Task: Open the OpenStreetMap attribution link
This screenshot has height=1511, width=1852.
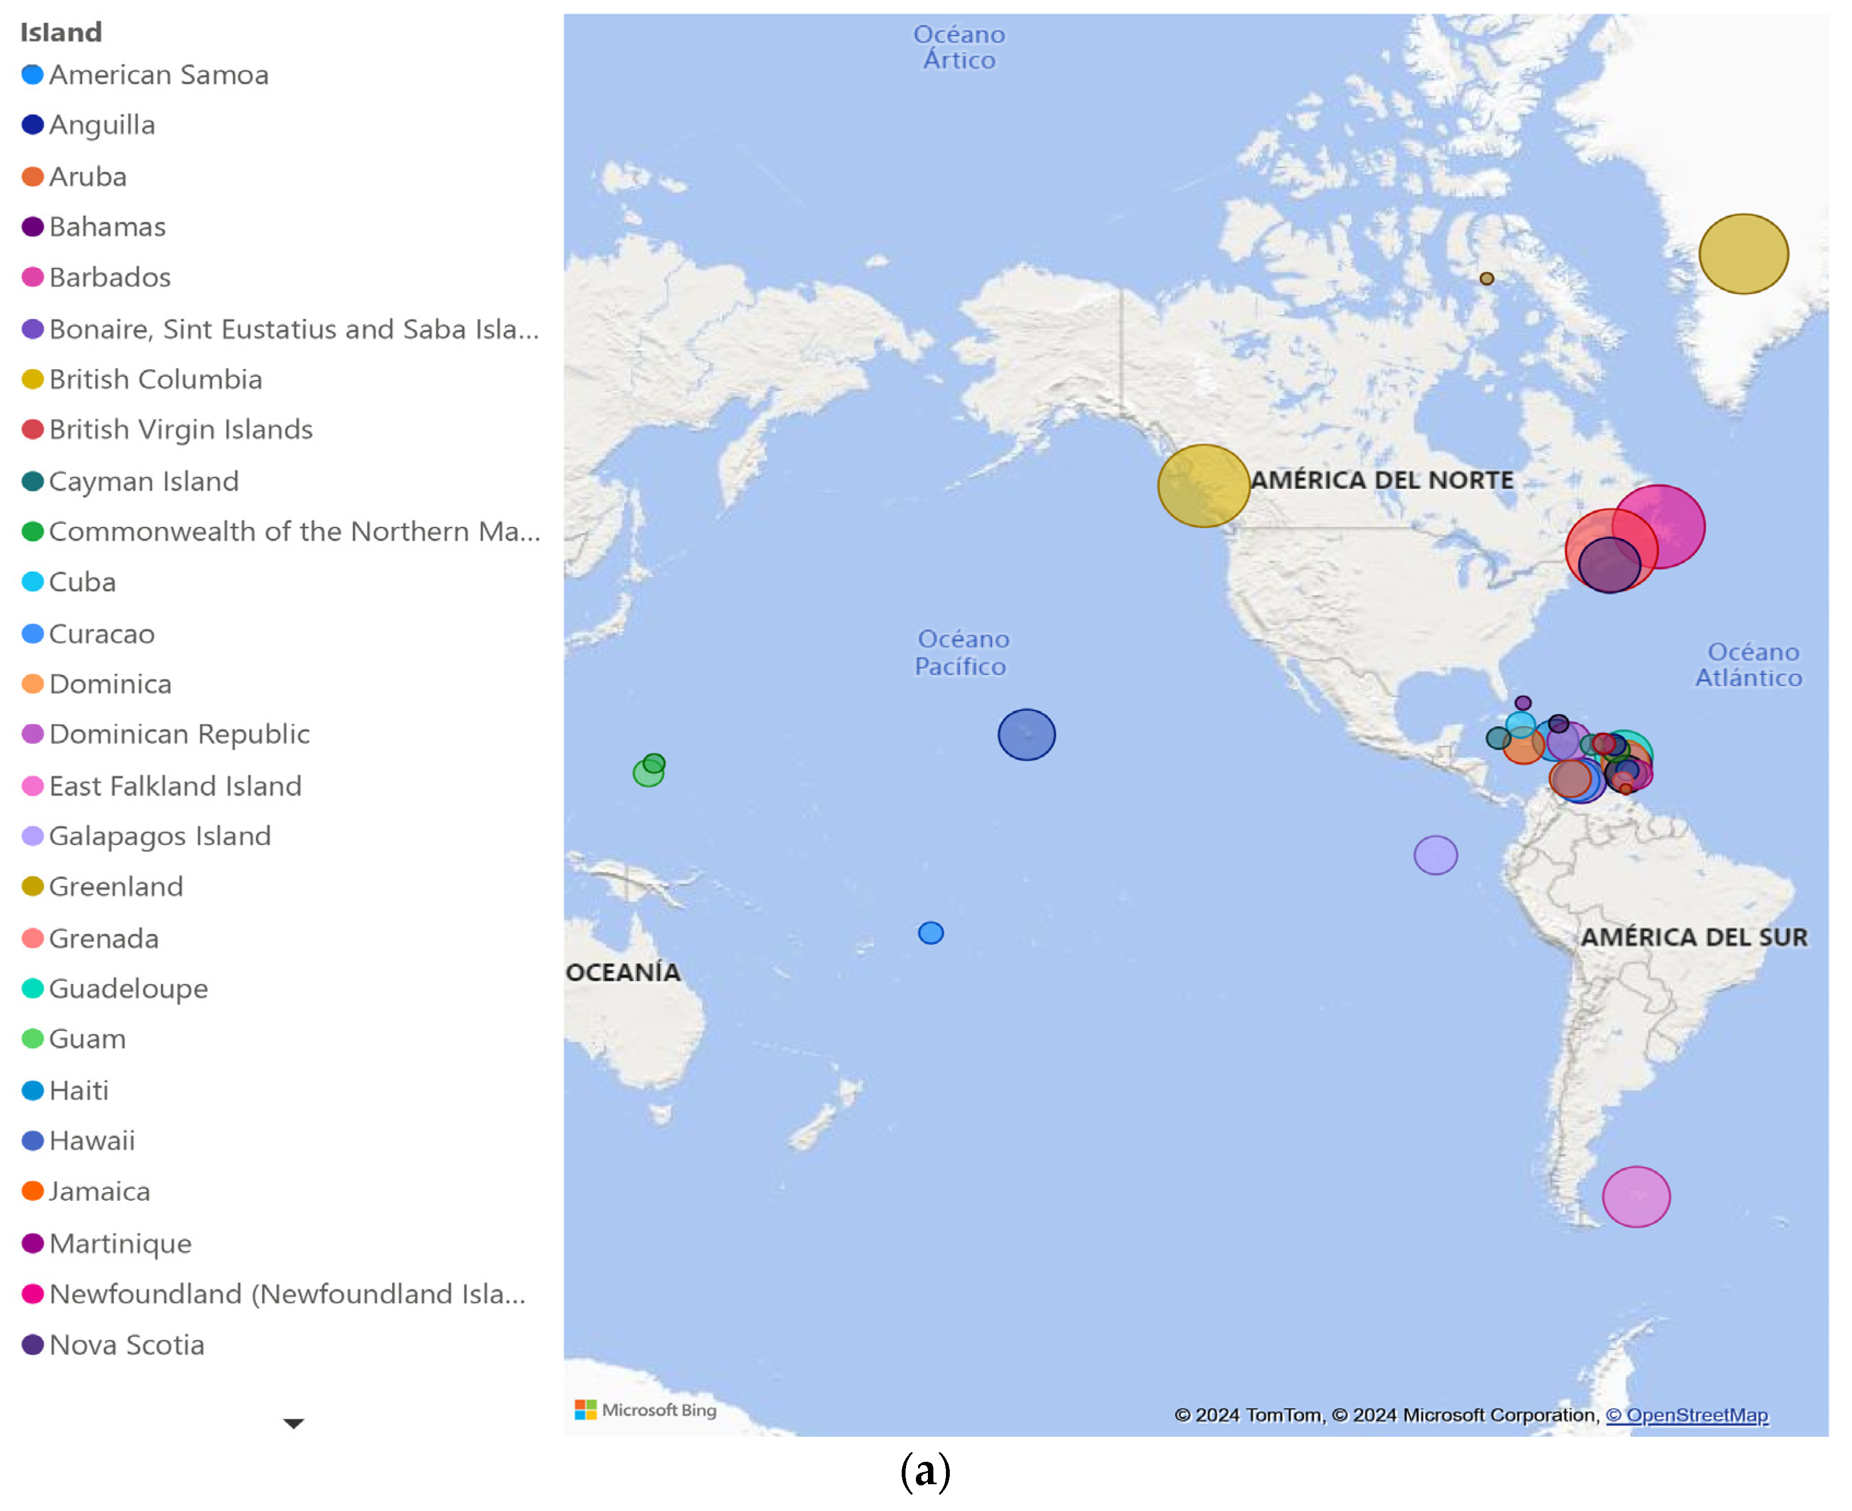Action: pos(1687,1415)
